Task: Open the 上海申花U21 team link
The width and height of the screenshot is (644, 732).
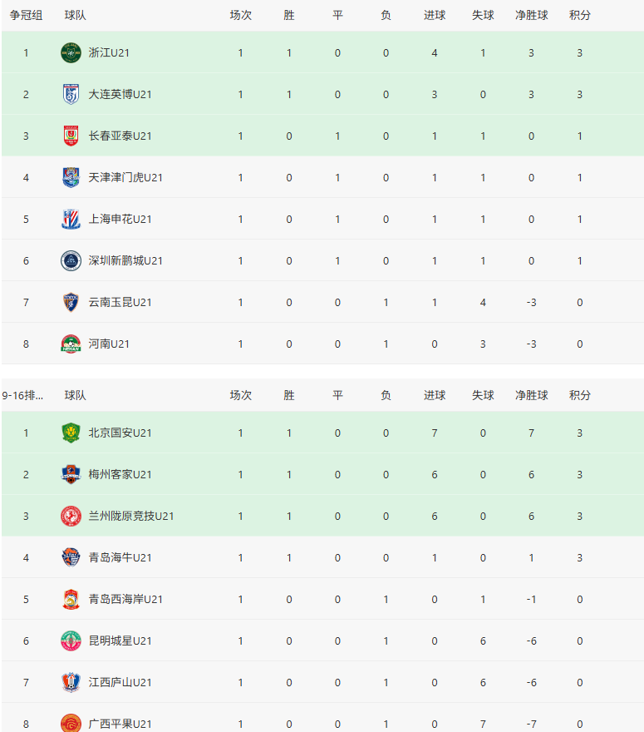Action: click(x=120, y=219)
